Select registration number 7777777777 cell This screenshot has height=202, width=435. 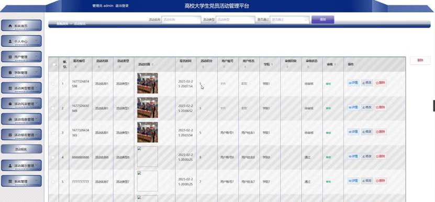[x=81, y=182]
